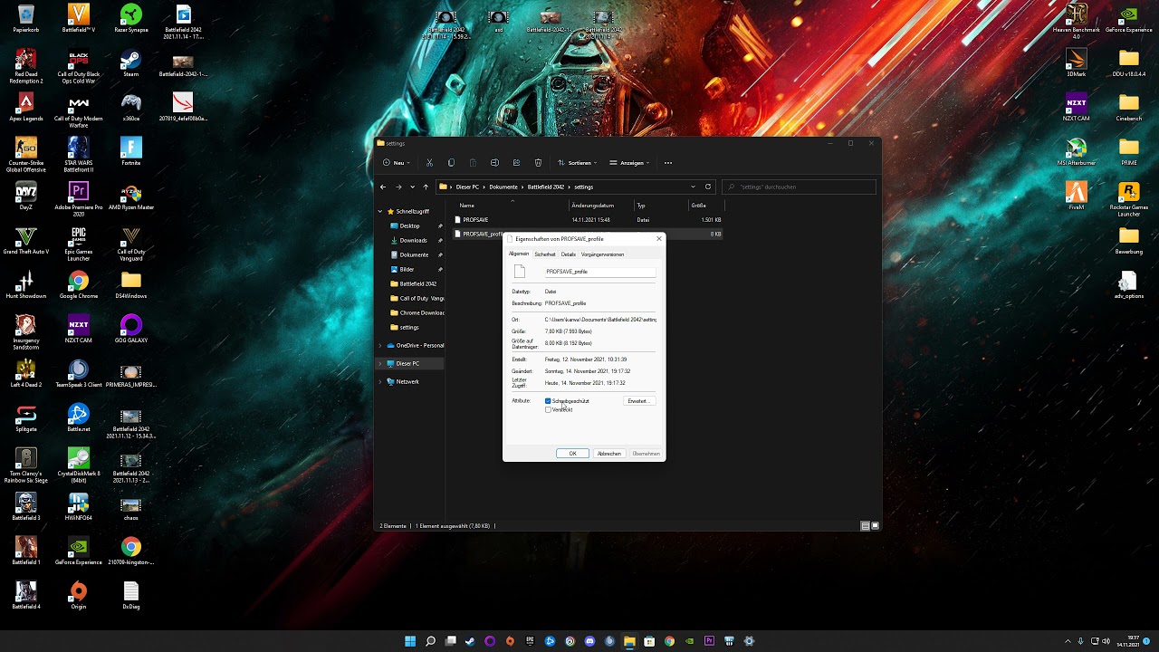Select Epic Games Launcher desktop icon
Viewport: 1159px width, 652px height.
pos(79,244)
